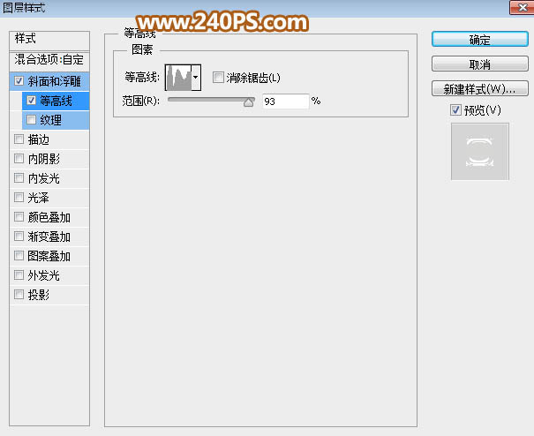Expand the 等高线 contour dropdown arrow
The width and height of the screenshot is (534, 436).
click(196, 78)
